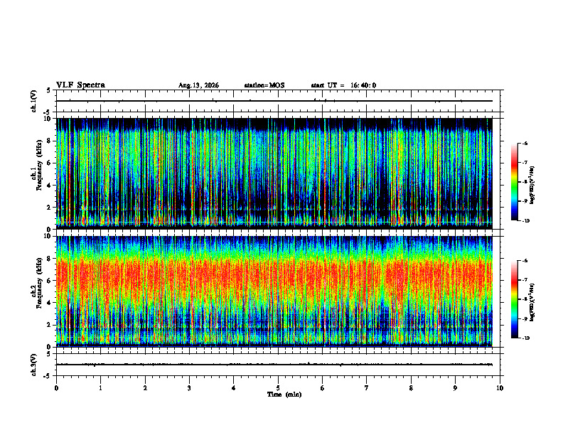
Task: Click time axis tick label "6"
Action: pyautogui.click(x=323, y=388)
